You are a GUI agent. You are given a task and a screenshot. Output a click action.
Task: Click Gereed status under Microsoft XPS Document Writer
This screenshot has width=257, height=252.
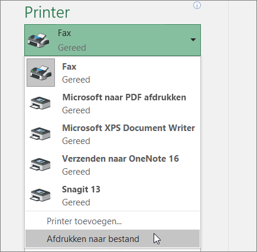[x=76, y=141]
